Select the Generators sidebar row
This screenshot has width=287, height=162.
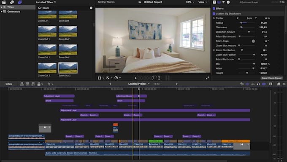pos(18,11)
